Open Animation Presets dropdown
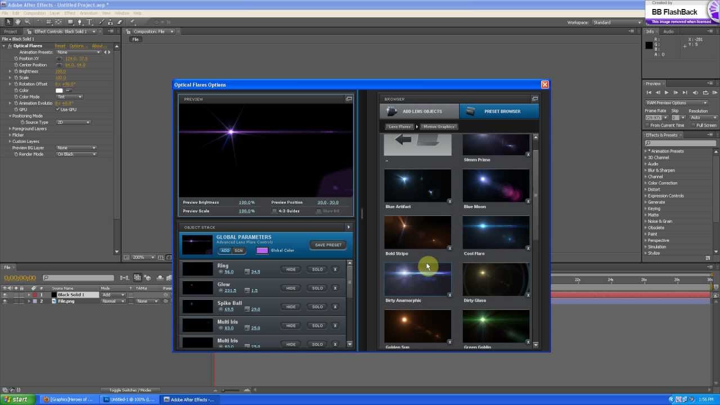Screen dimensions: 720x405 click(79, 52)
